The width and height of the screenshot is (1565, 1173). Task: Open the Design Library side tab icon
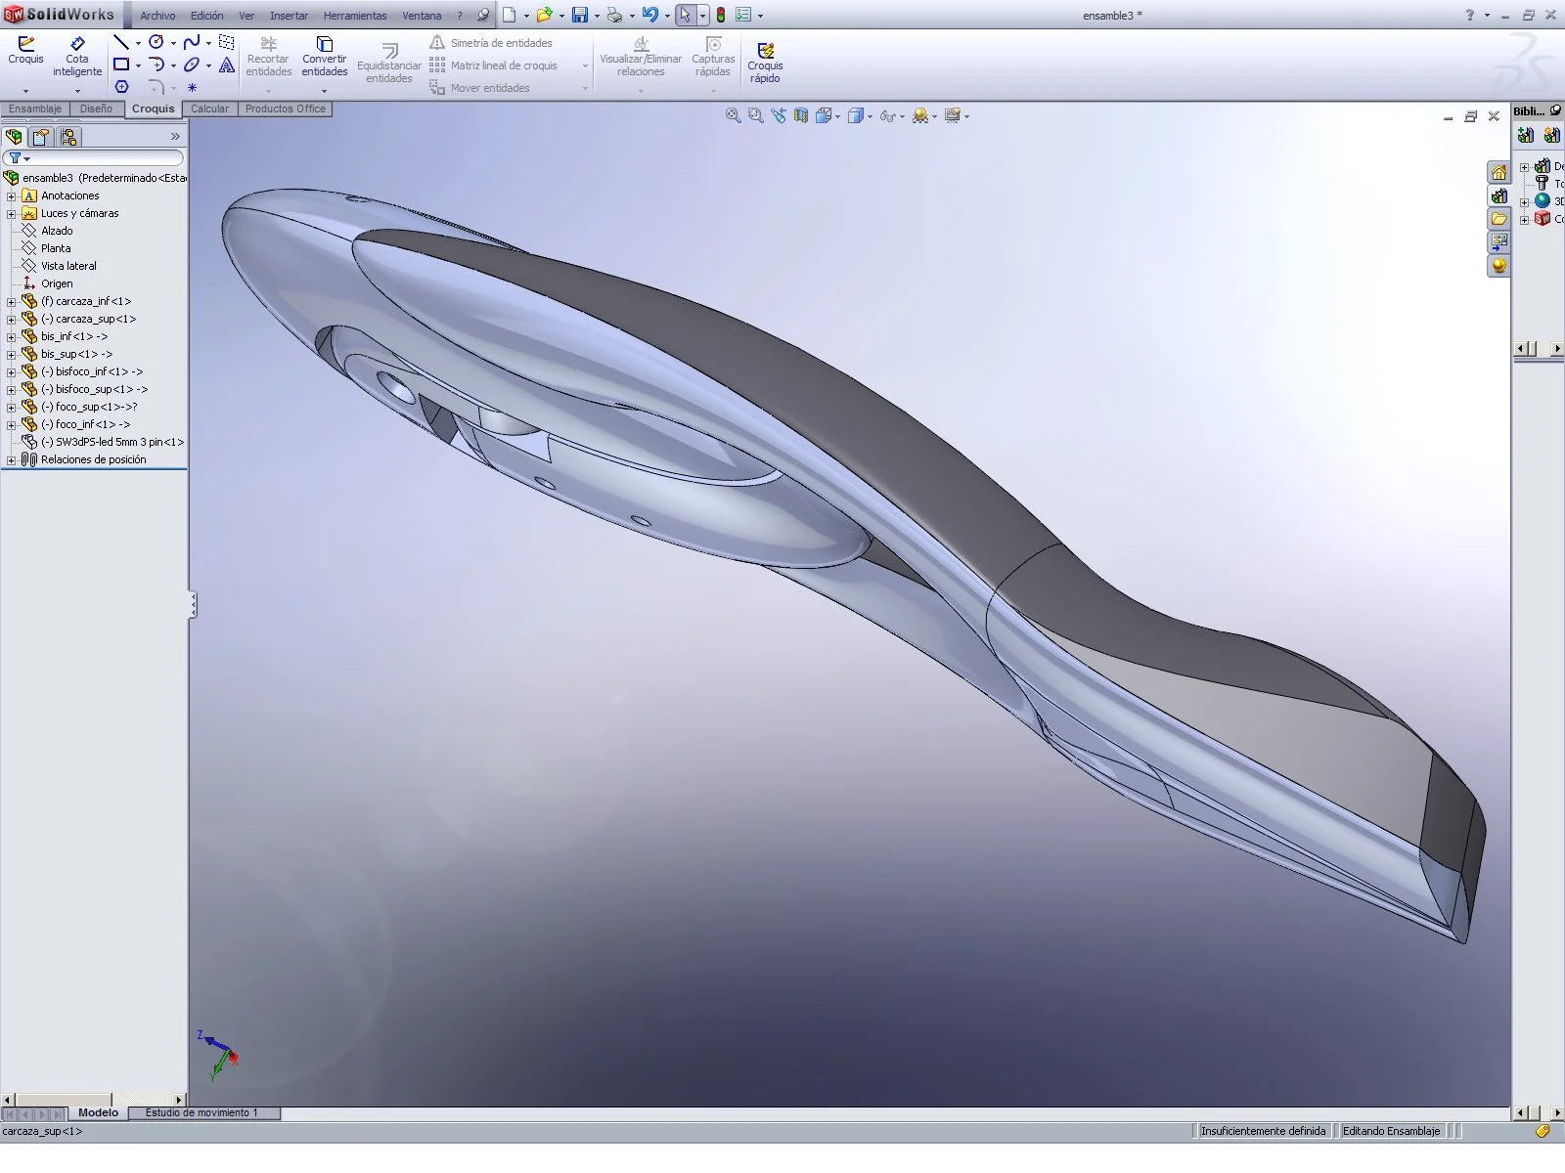pos(1498,195)
